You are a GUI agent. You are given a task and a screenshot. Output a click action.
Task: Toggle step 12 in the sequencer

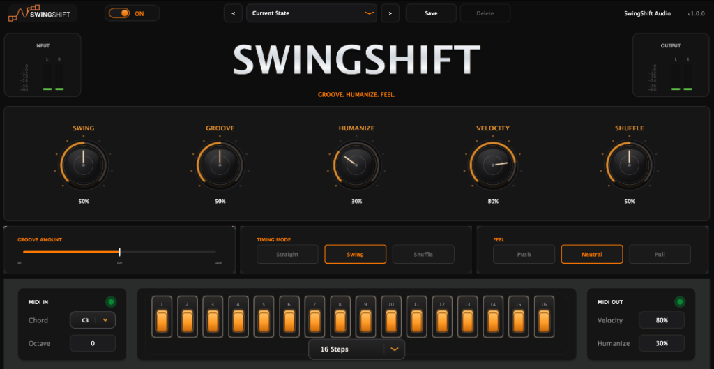click(442, 317)
